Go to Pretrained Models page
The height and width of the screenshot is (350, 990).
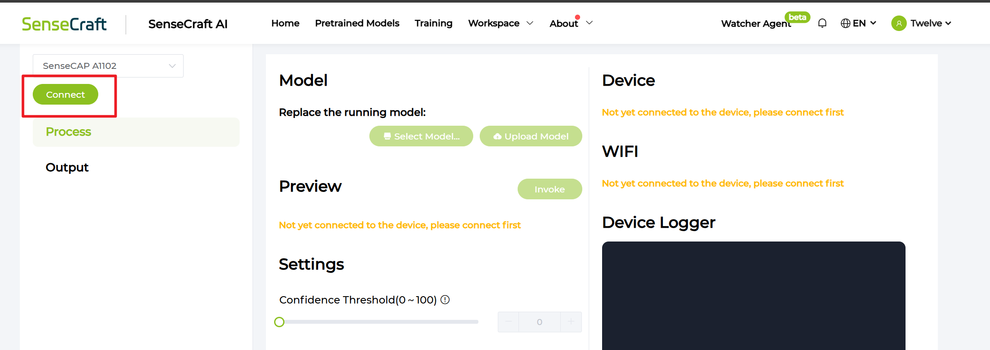pos(357,23)
